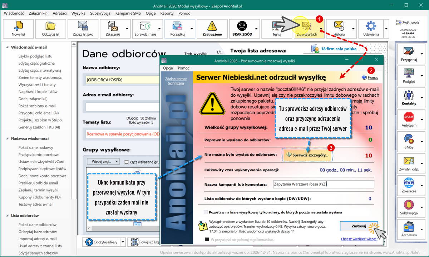Open the Opcje menu in summary dialog
This screenshot has height=257, width=429.
pyautogui.click(x=168, y=68)
